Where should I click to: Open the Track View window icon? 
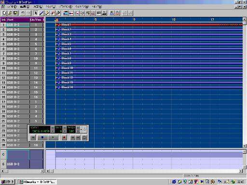pos(66,13)
